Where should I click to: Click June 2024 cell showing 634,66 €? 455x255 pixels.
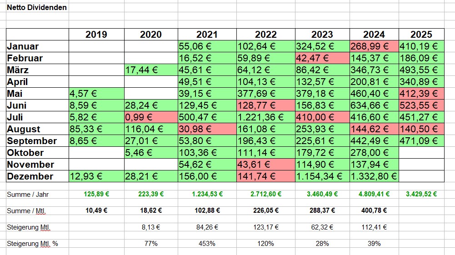click(374, 105)
